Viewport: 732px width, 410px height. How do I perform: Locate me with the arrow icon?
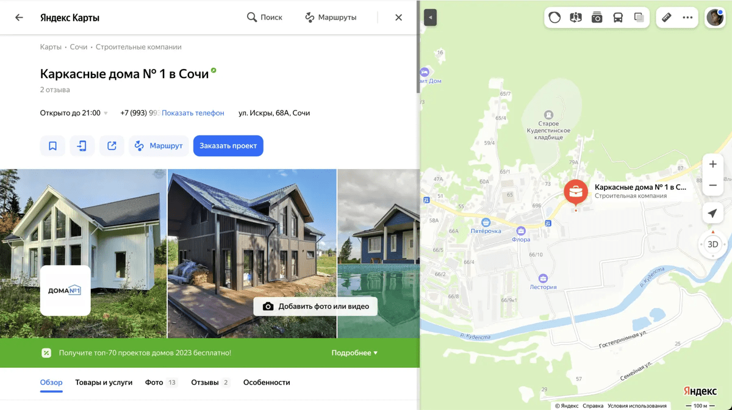pyautogui.click(x=712, y=213)
